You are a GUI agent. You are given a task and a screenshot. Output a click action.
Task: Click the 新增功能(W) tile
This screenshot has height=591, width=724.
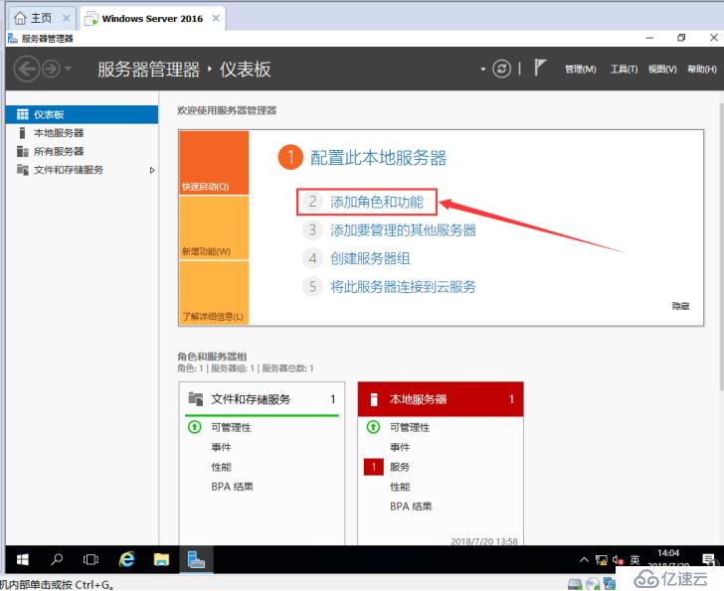214,227
